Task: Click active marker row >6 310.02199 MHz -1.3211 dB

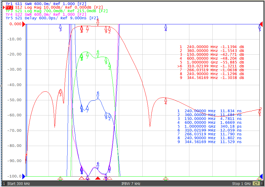Action: (211, 66)
